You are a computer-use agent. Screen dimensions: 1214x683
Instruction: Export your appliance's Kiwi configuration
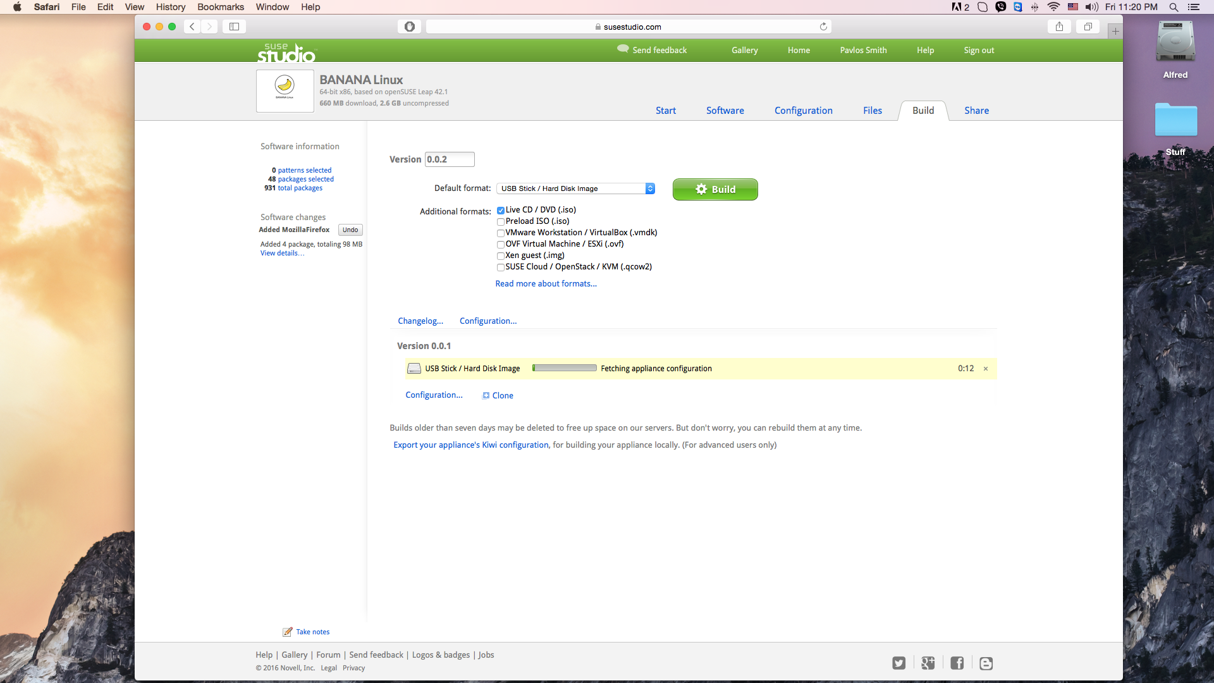[470, 445]
